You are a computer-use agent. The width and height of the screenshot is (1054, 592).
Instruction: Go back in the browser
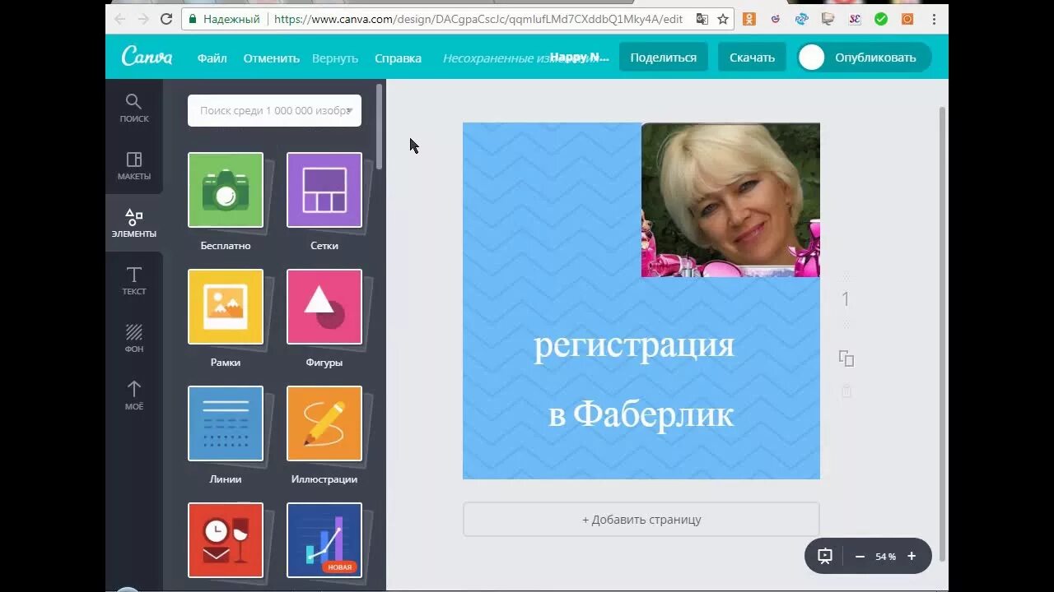[x=120, y=18]
